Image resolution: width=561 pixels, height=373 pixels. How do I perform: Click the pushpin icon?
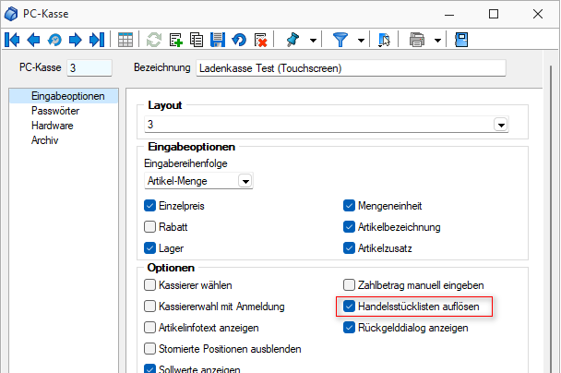click(x=292, y=40)
